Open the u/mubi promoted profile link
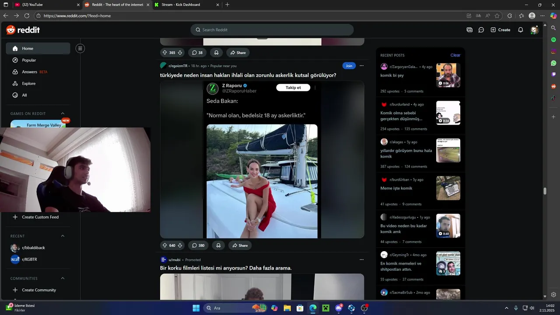Image resolution: width=560 pixels, height=315 pixels. coord(174,259)
